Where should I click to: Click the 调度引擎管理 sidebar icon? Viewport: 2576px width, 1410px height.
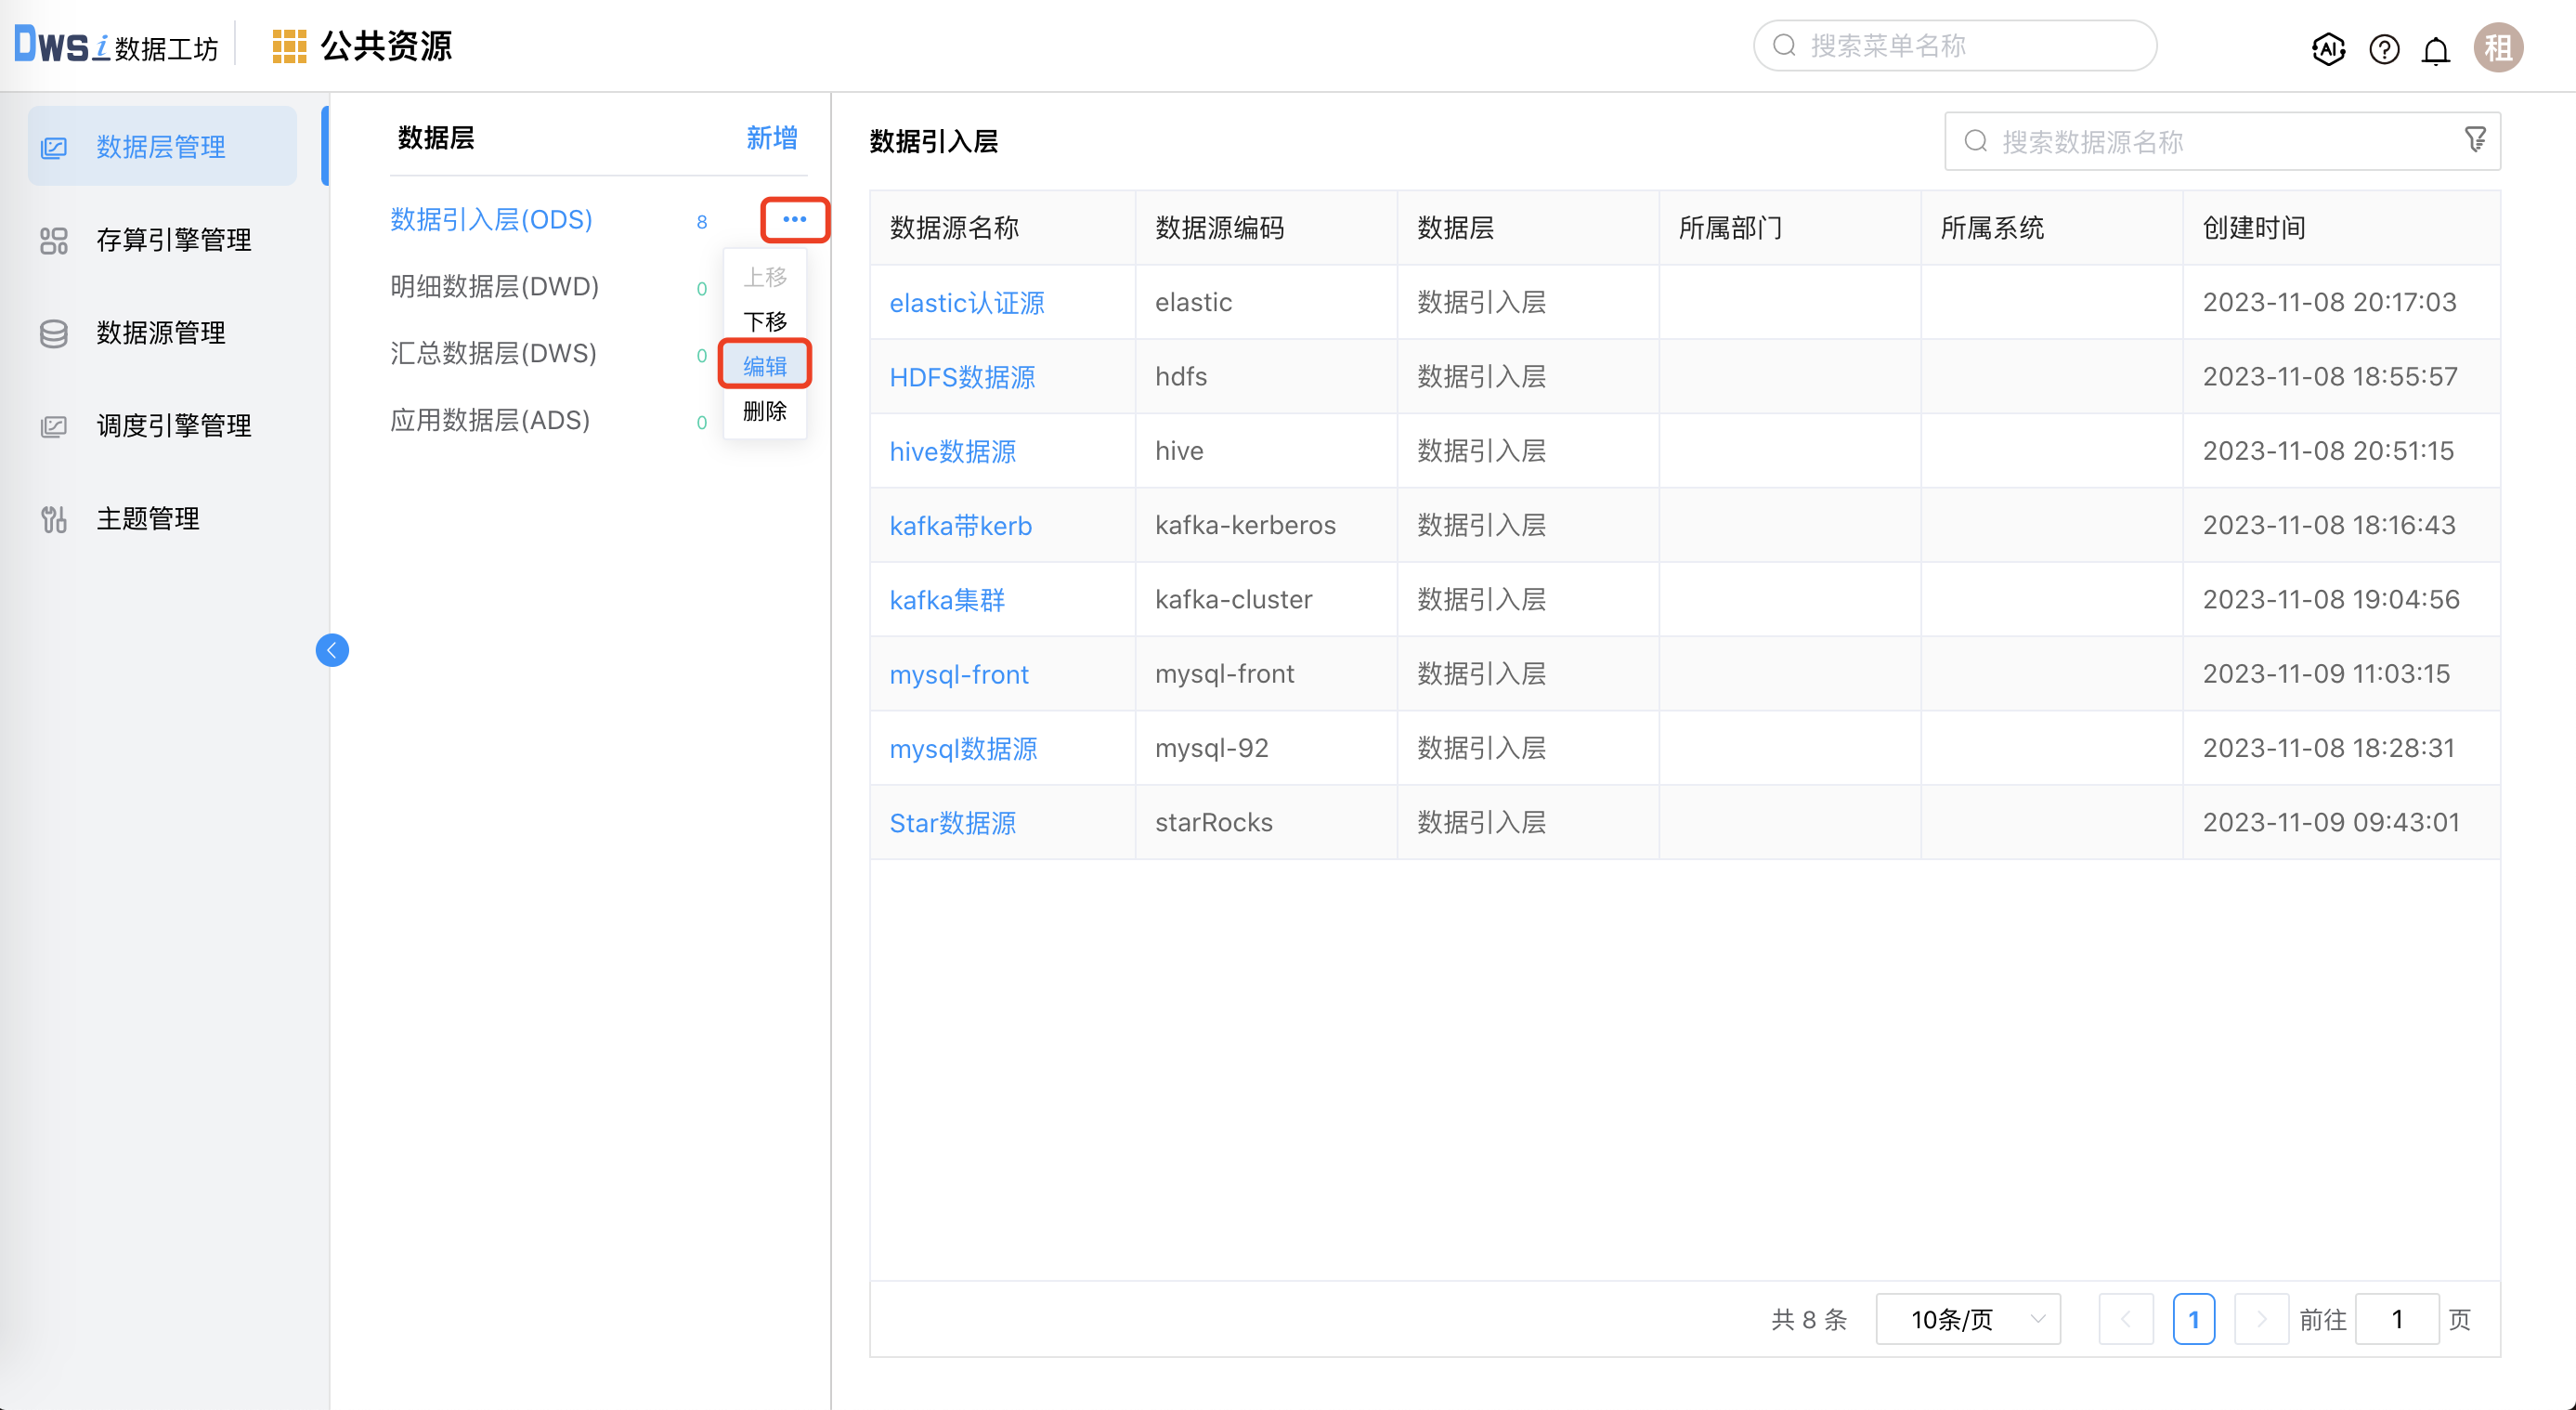(52, 425)
